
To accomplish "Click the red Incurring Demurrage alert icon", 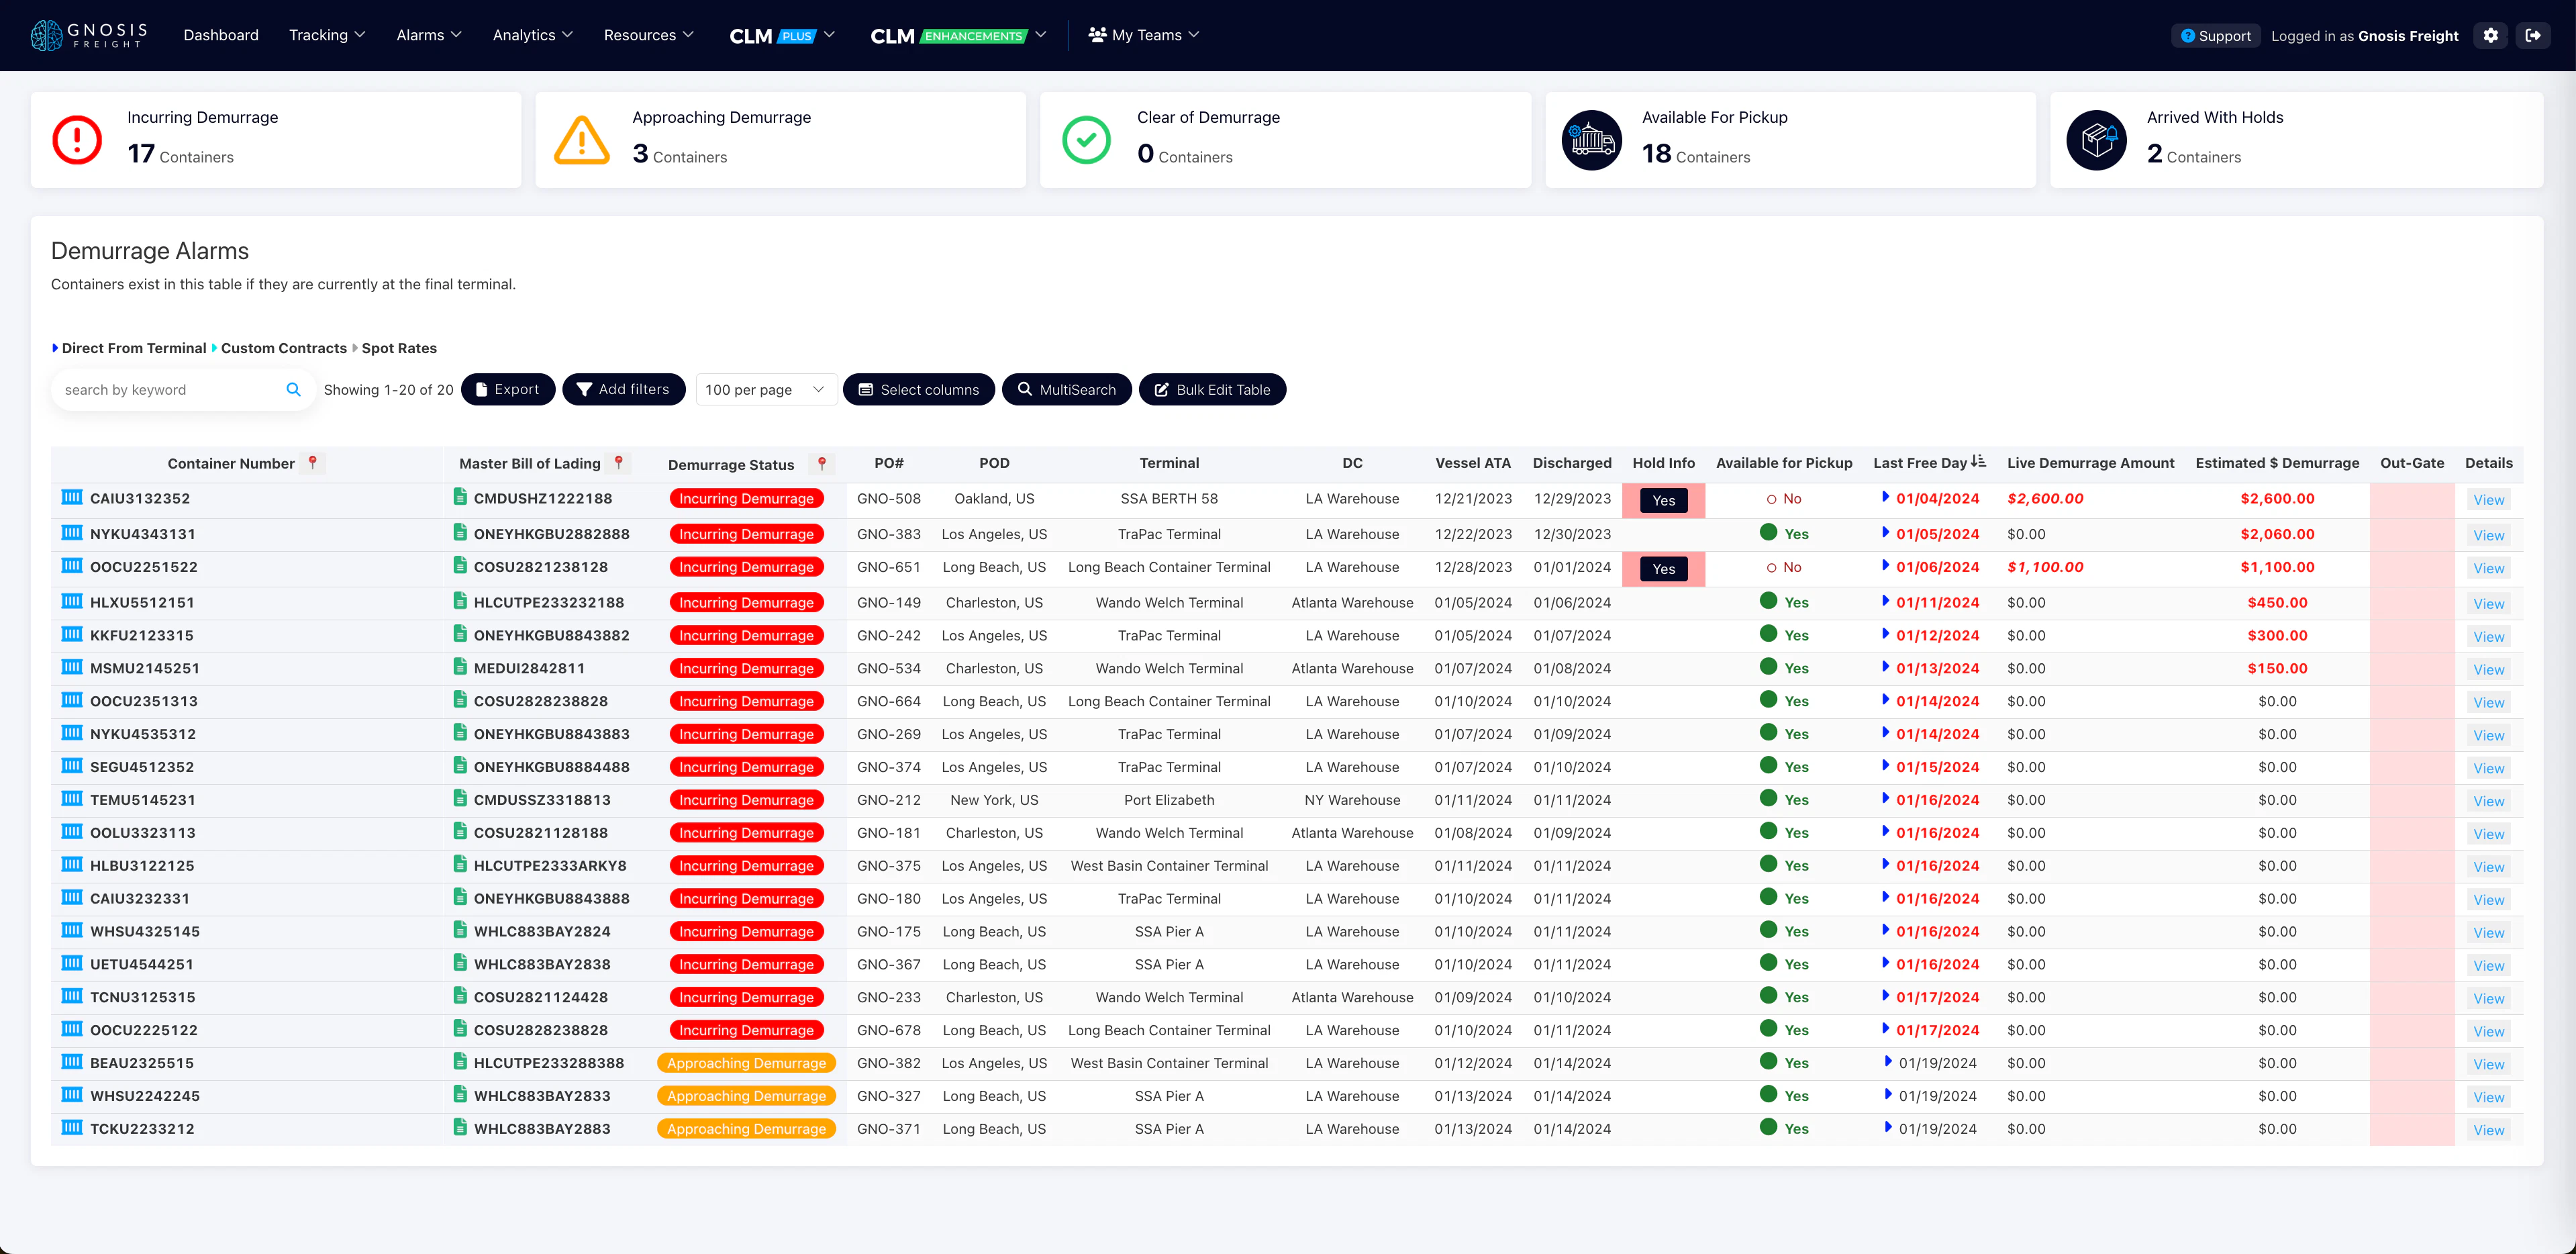I will 77,139.
